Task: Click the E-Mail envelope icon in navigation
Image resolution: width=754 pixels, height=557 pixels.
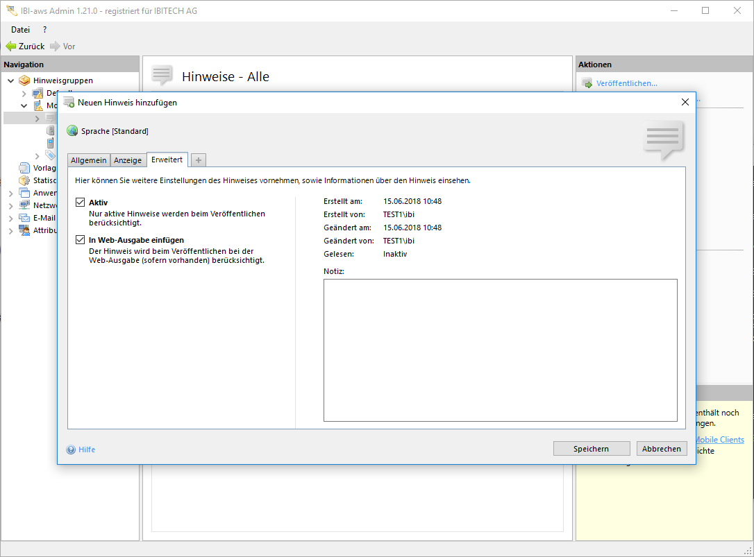Action: pos(25,218)
